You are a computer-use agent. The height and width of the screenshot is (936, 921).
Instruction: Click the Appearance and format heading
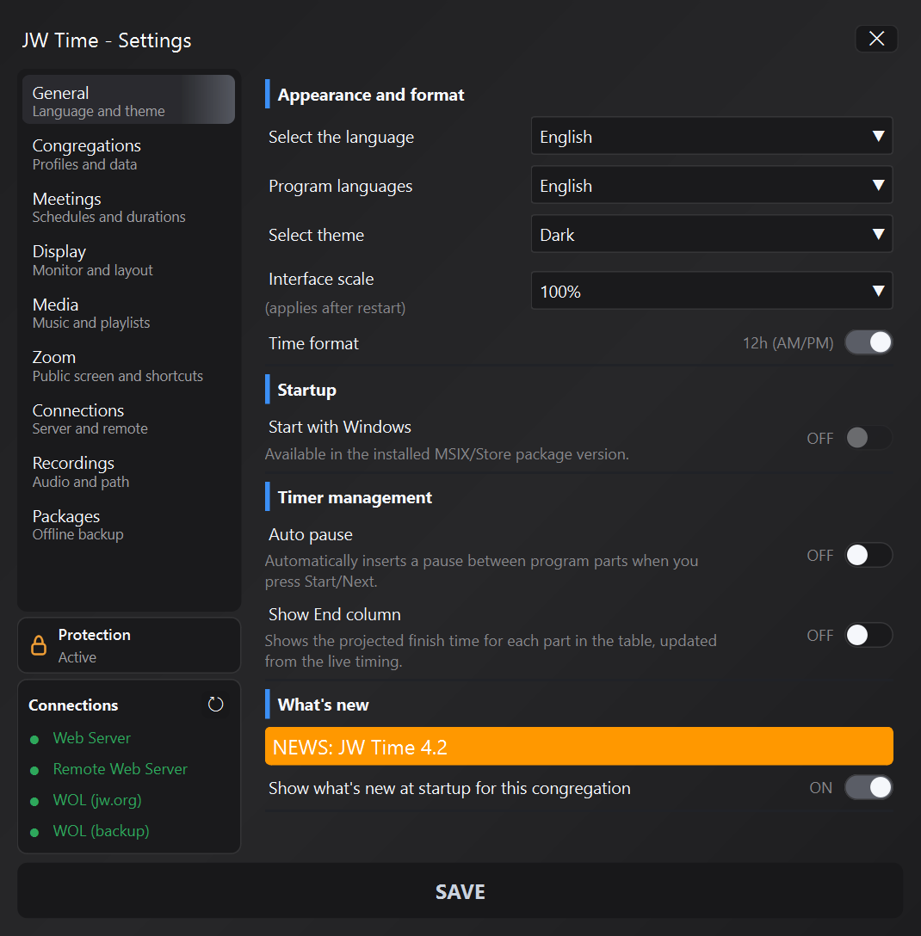371,95
